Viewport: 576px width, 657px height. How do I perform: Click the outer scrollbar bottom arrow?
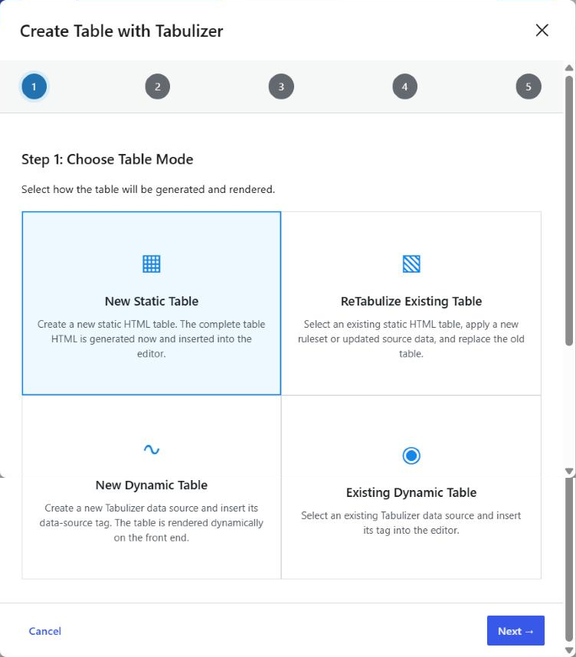(x=569, y=650)
